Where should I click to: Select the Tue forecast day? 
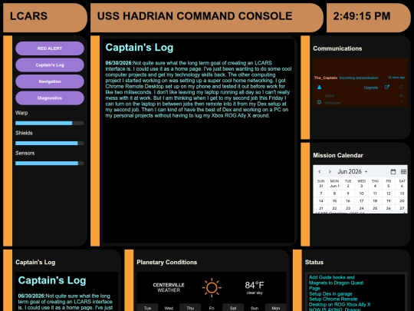coord(147,308)
